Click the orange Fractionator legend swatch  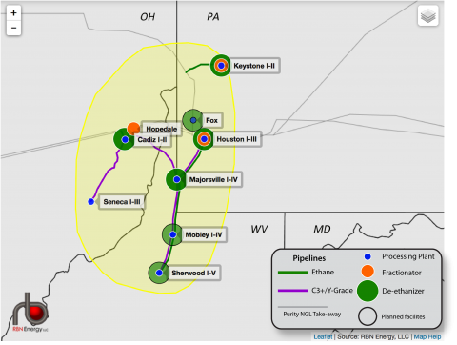[x=368, y=272]
